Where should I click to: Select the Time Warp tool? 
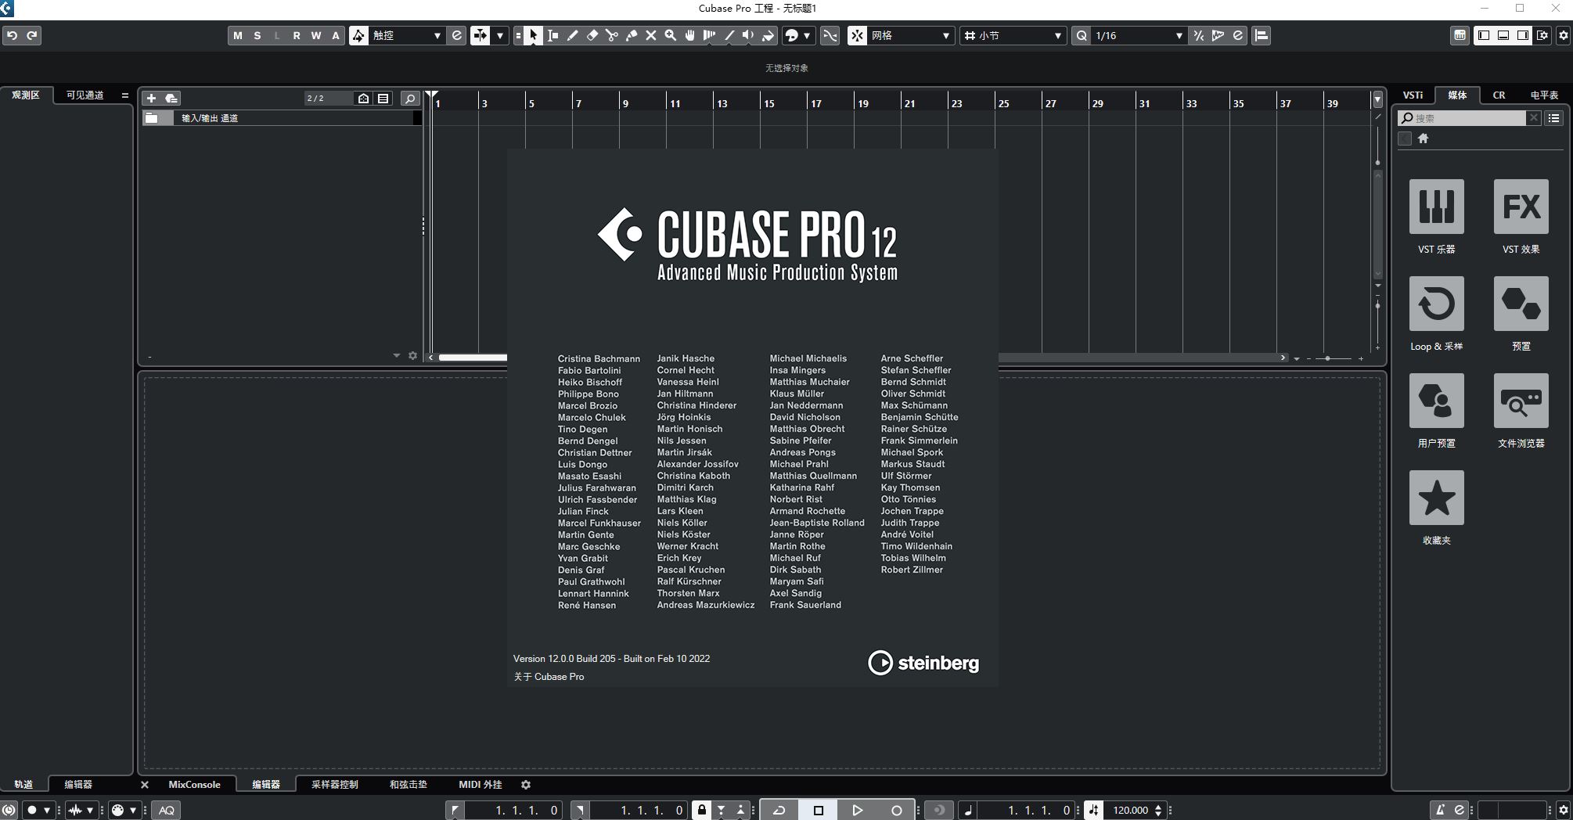point(709,35)
